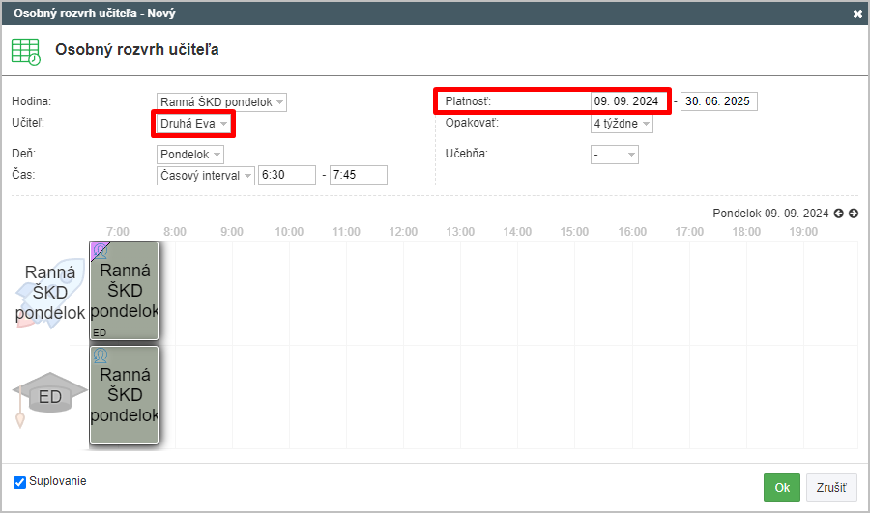
Task: Click the 8:00 time header
Action: [x=175, y=232]
